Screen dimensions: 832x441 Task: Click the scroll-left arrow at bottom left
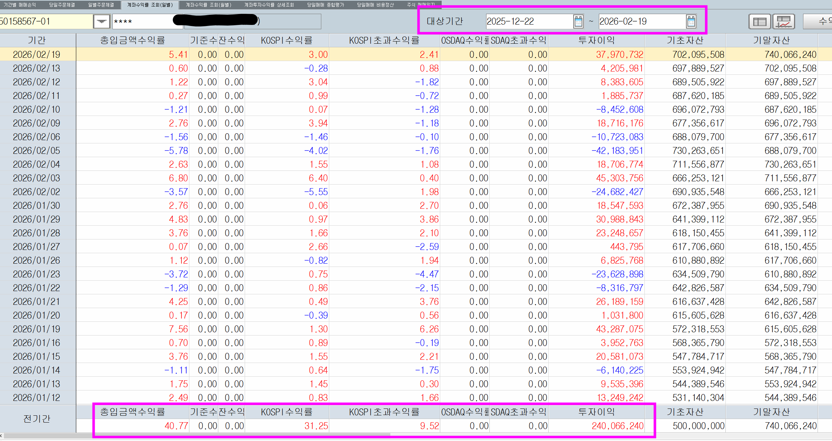tap(1, 436)
